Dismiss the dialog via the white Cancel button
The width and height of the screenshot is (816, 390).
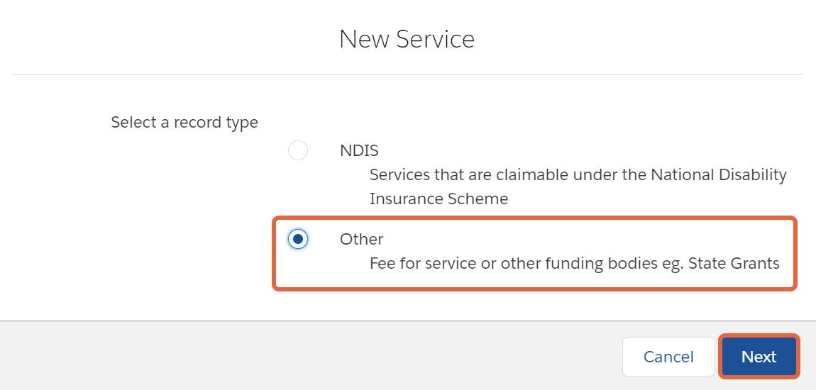pos(668,357)
